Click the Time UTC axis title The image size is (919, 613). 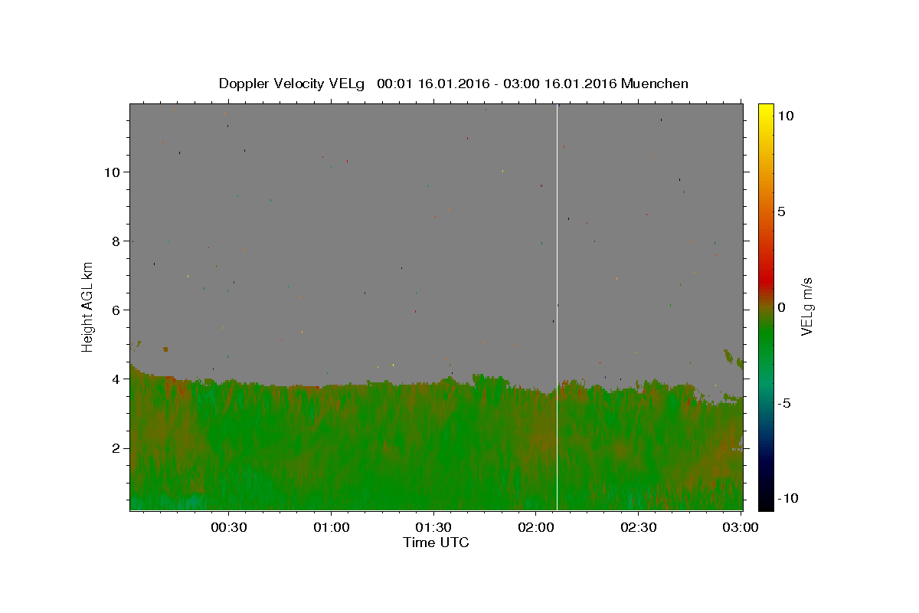coord(436,543)
